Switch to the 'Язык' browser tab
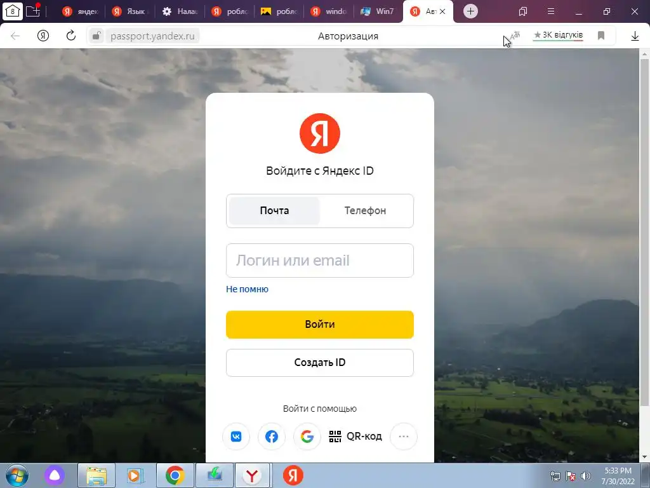This screenshot has width=650, height=488. tap(130, 11)
